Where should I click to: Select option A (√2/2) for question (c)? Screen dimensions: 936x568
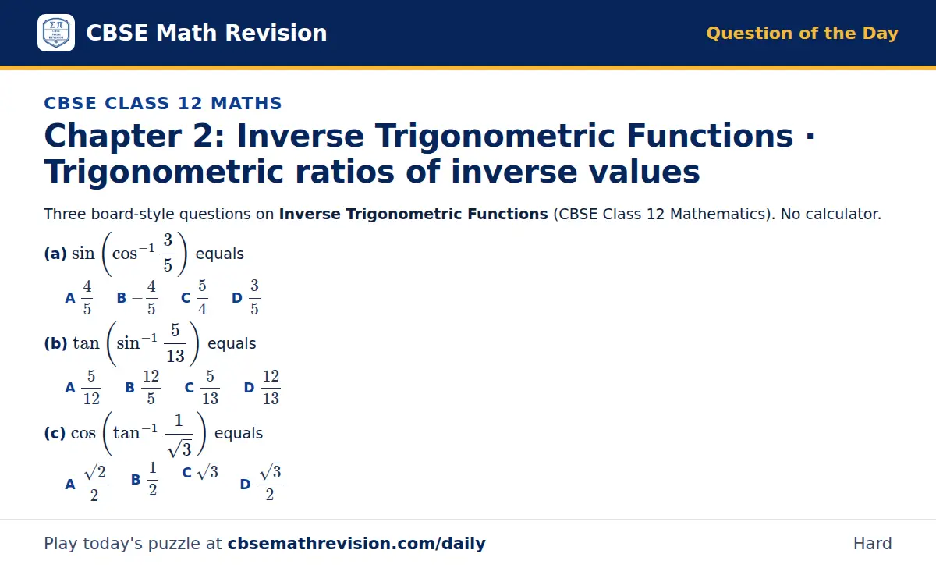click(x=86, y=482)
